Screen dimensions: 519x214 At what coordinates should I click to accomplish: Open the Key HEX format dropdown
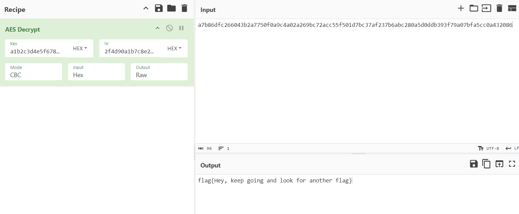(80, 49)
